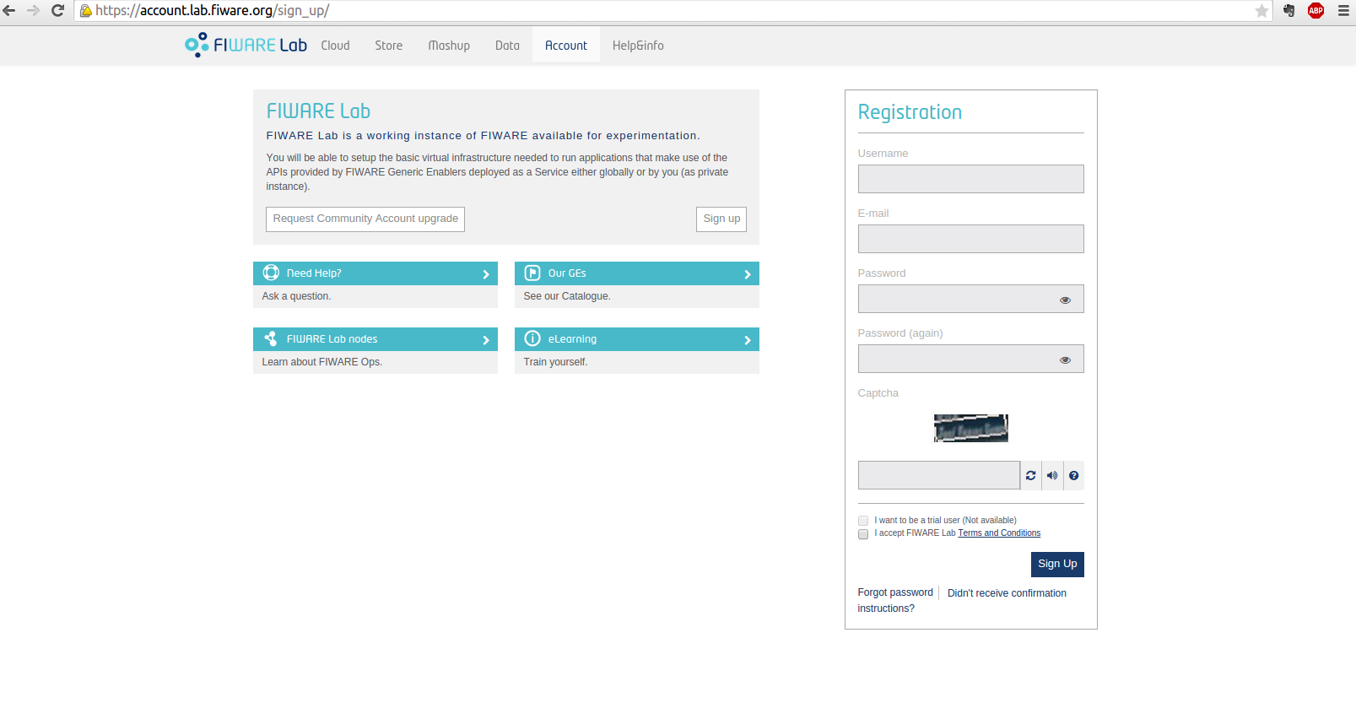This screenshot has height=703, width=1356.
Task: Click the Our GEs catalogue icon
Action: pos(532,273)
